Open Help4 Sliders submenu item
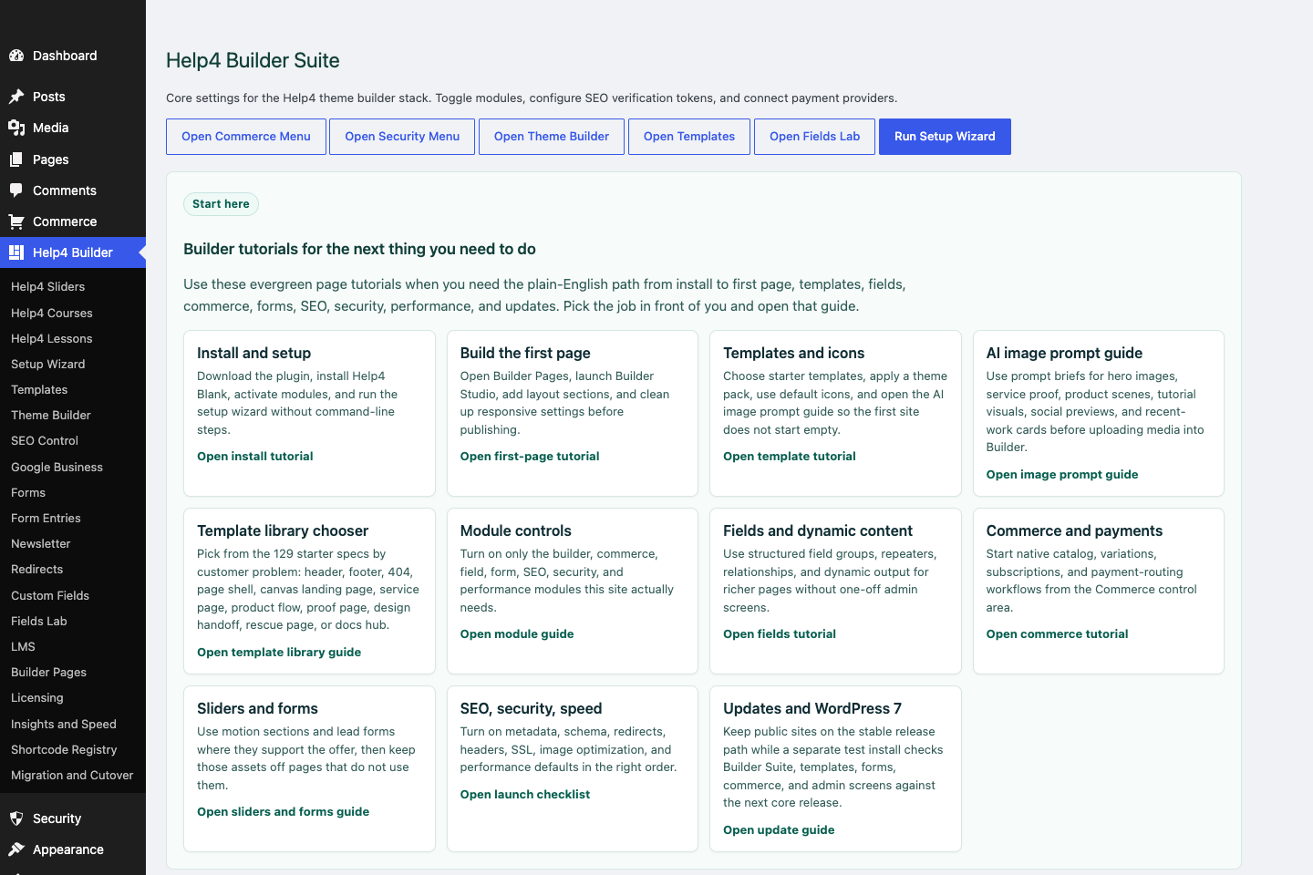 click(x=47, y=286)
